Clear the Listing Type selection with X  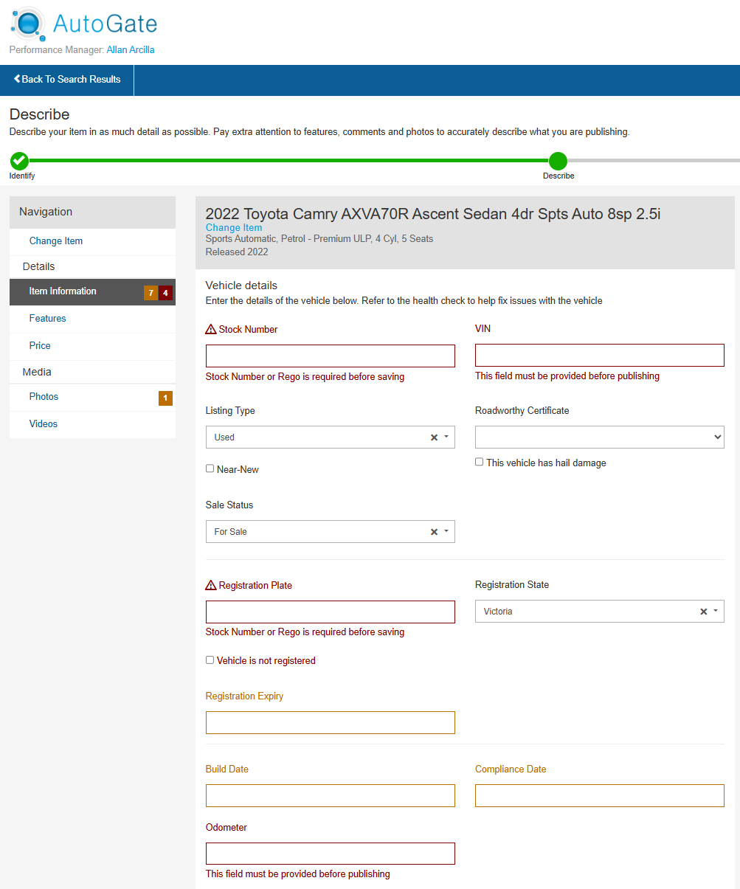point(434,437)
